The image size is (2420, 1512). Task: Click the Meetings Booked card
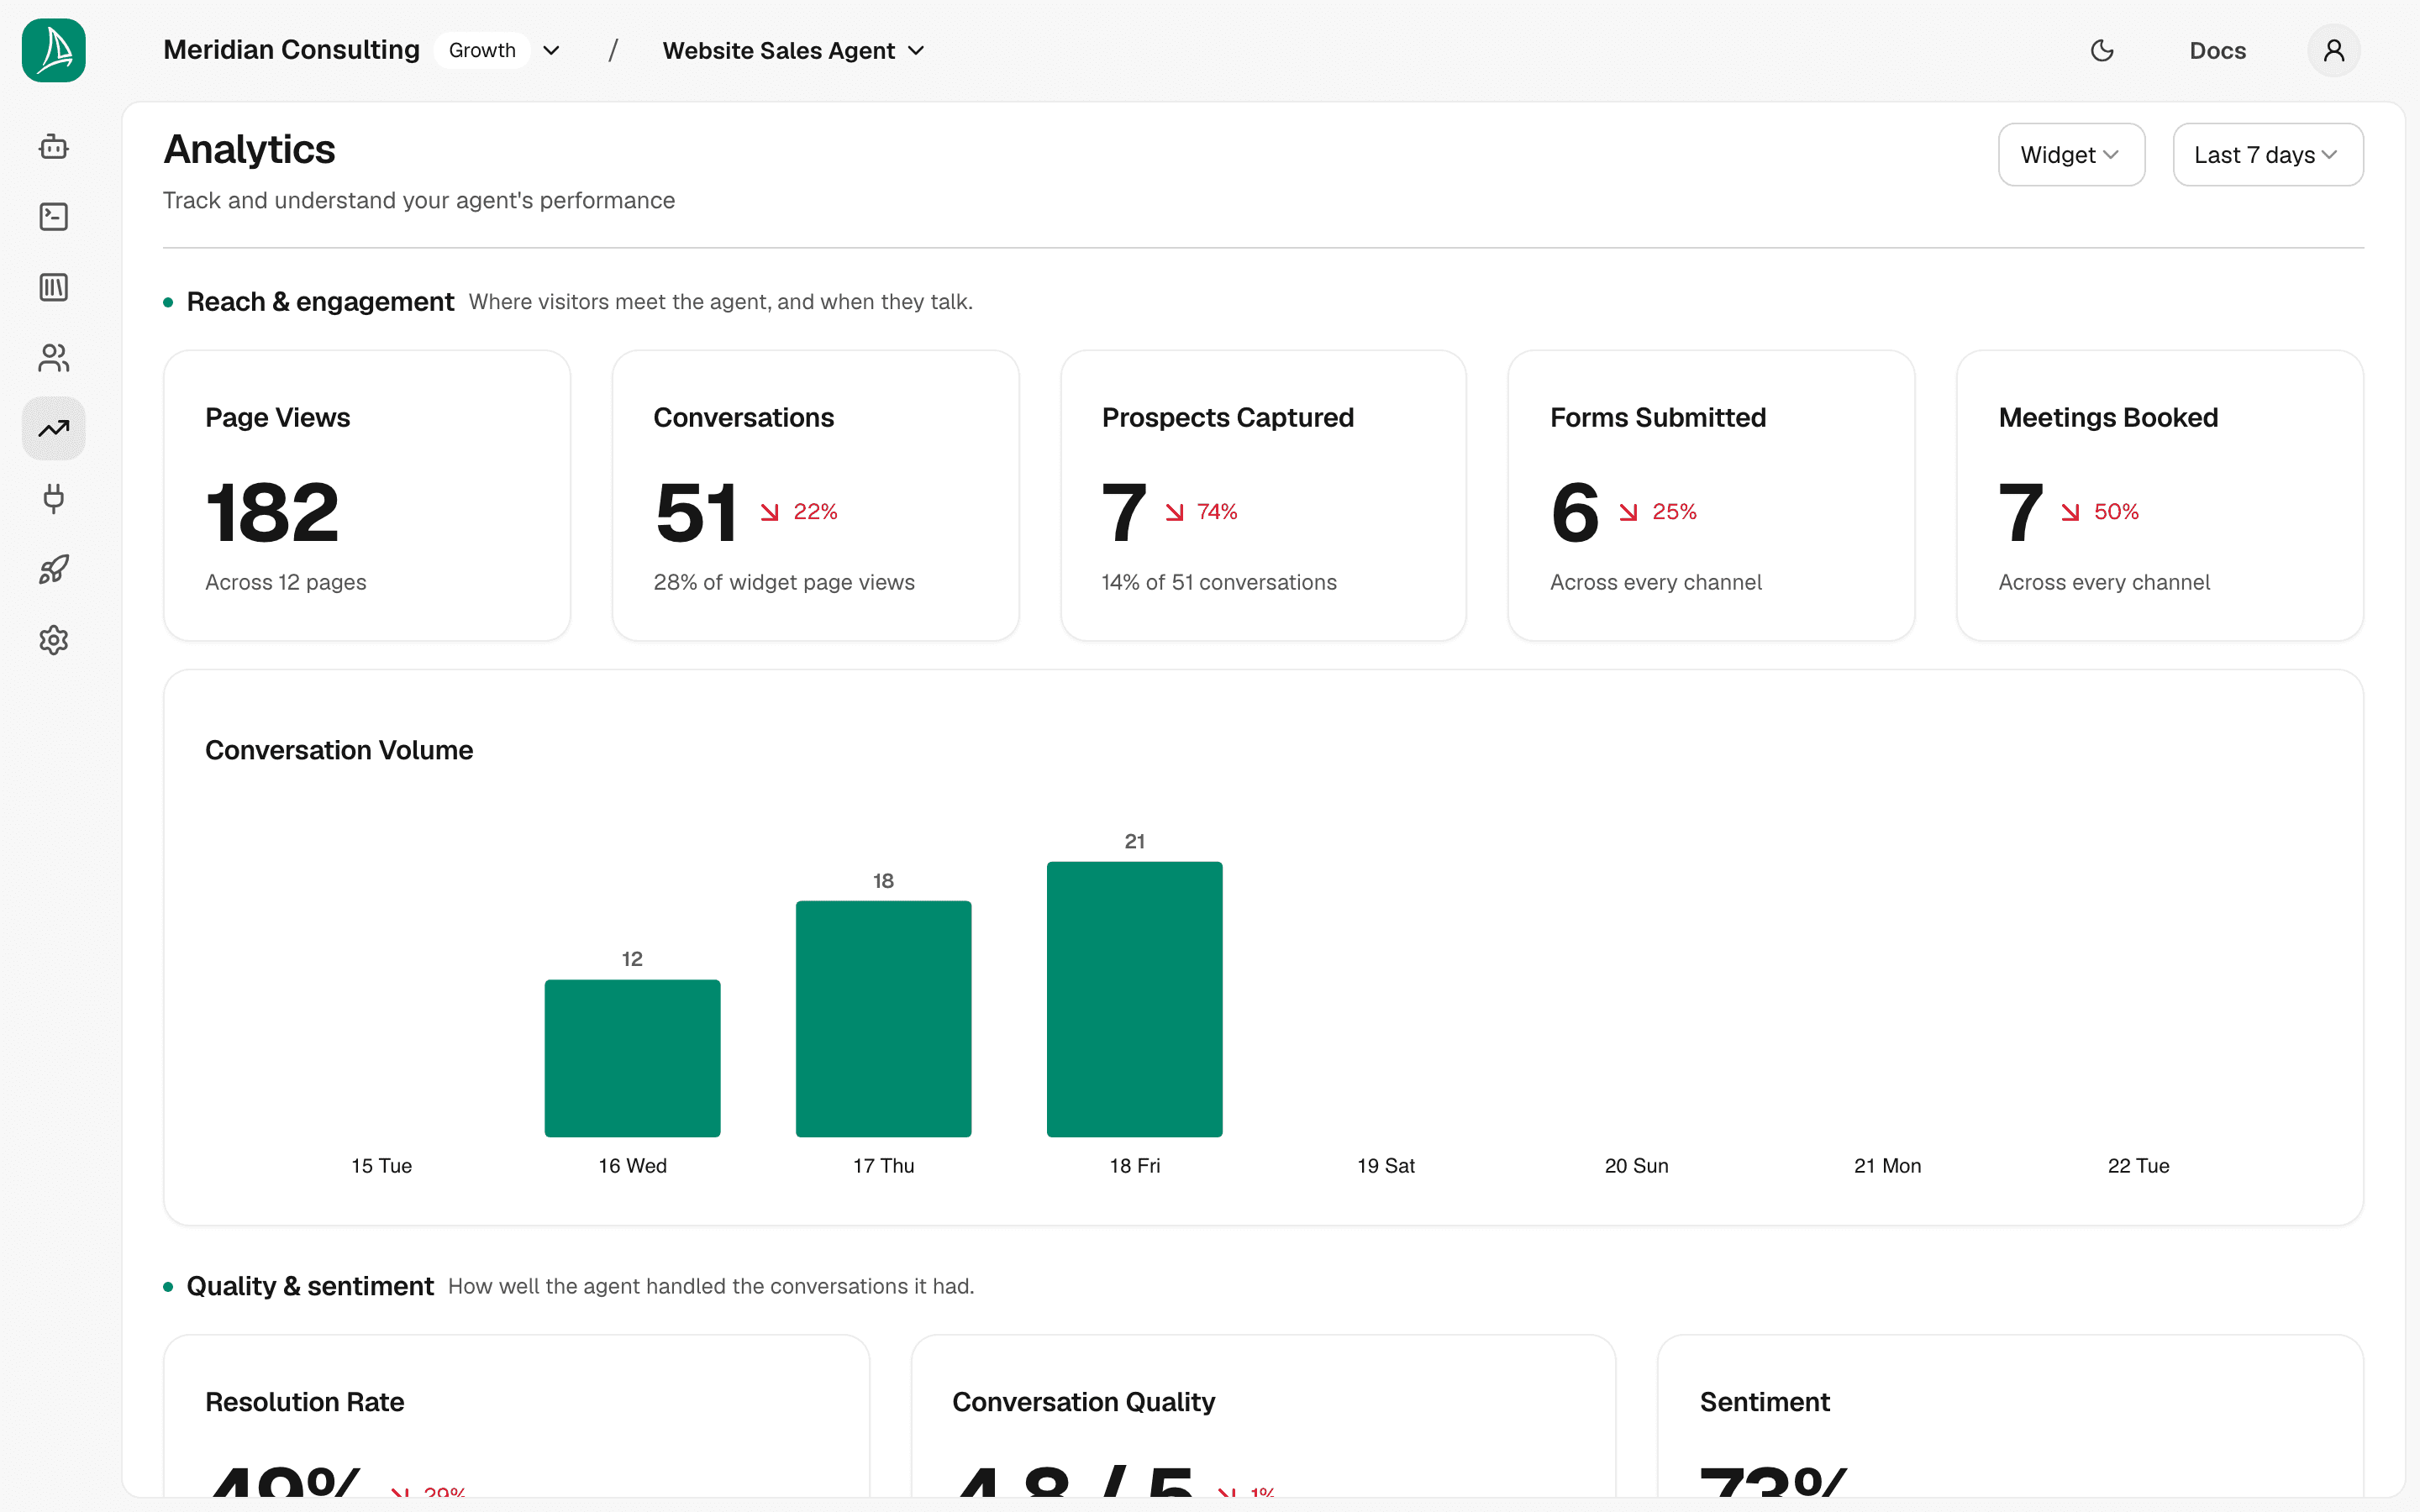2159,495
